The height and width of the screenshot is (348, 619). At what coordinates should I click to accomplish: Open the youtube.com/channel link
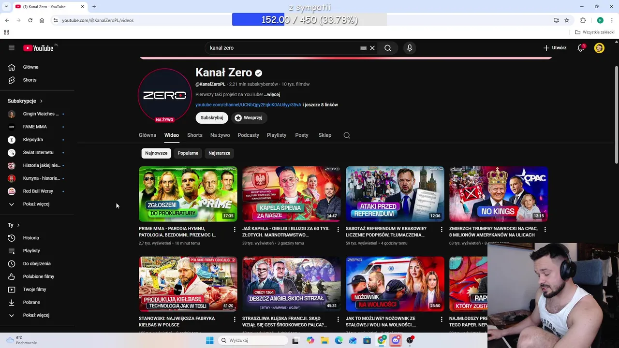pos(248,105)
